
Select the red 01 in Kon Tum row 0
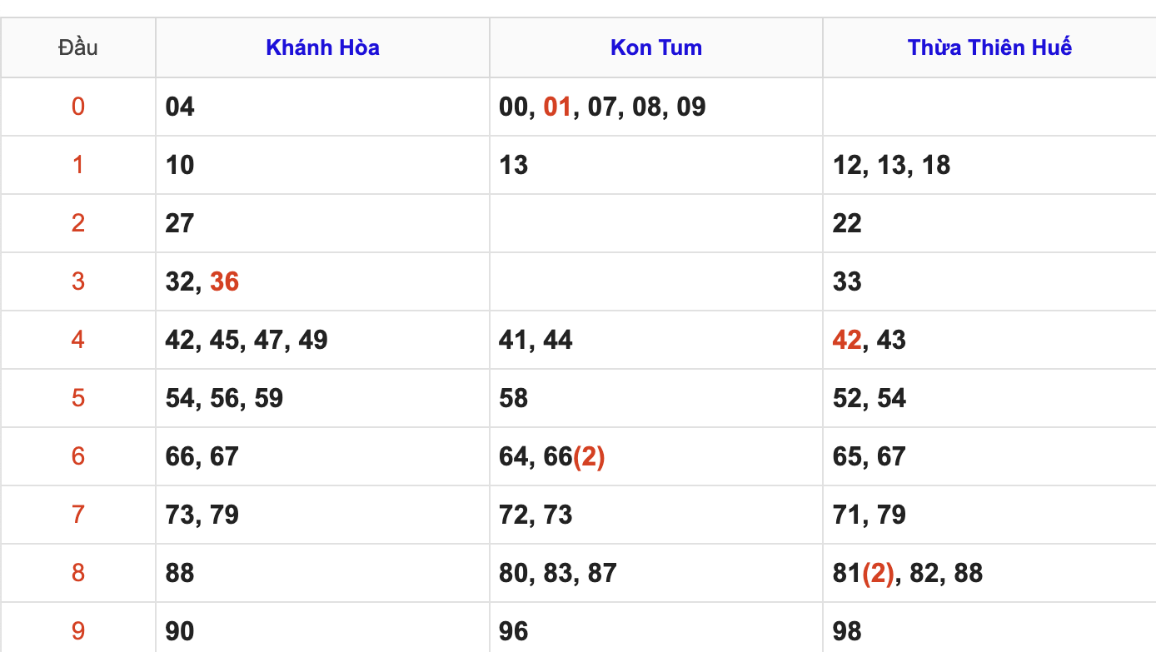pyautogui.click(x=558, y=107)
